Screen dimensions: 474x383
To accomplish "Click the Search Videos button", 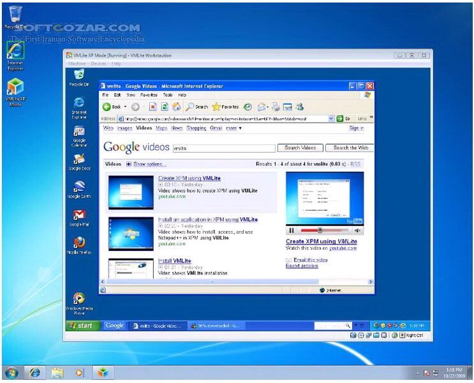I will click(300, 147).
